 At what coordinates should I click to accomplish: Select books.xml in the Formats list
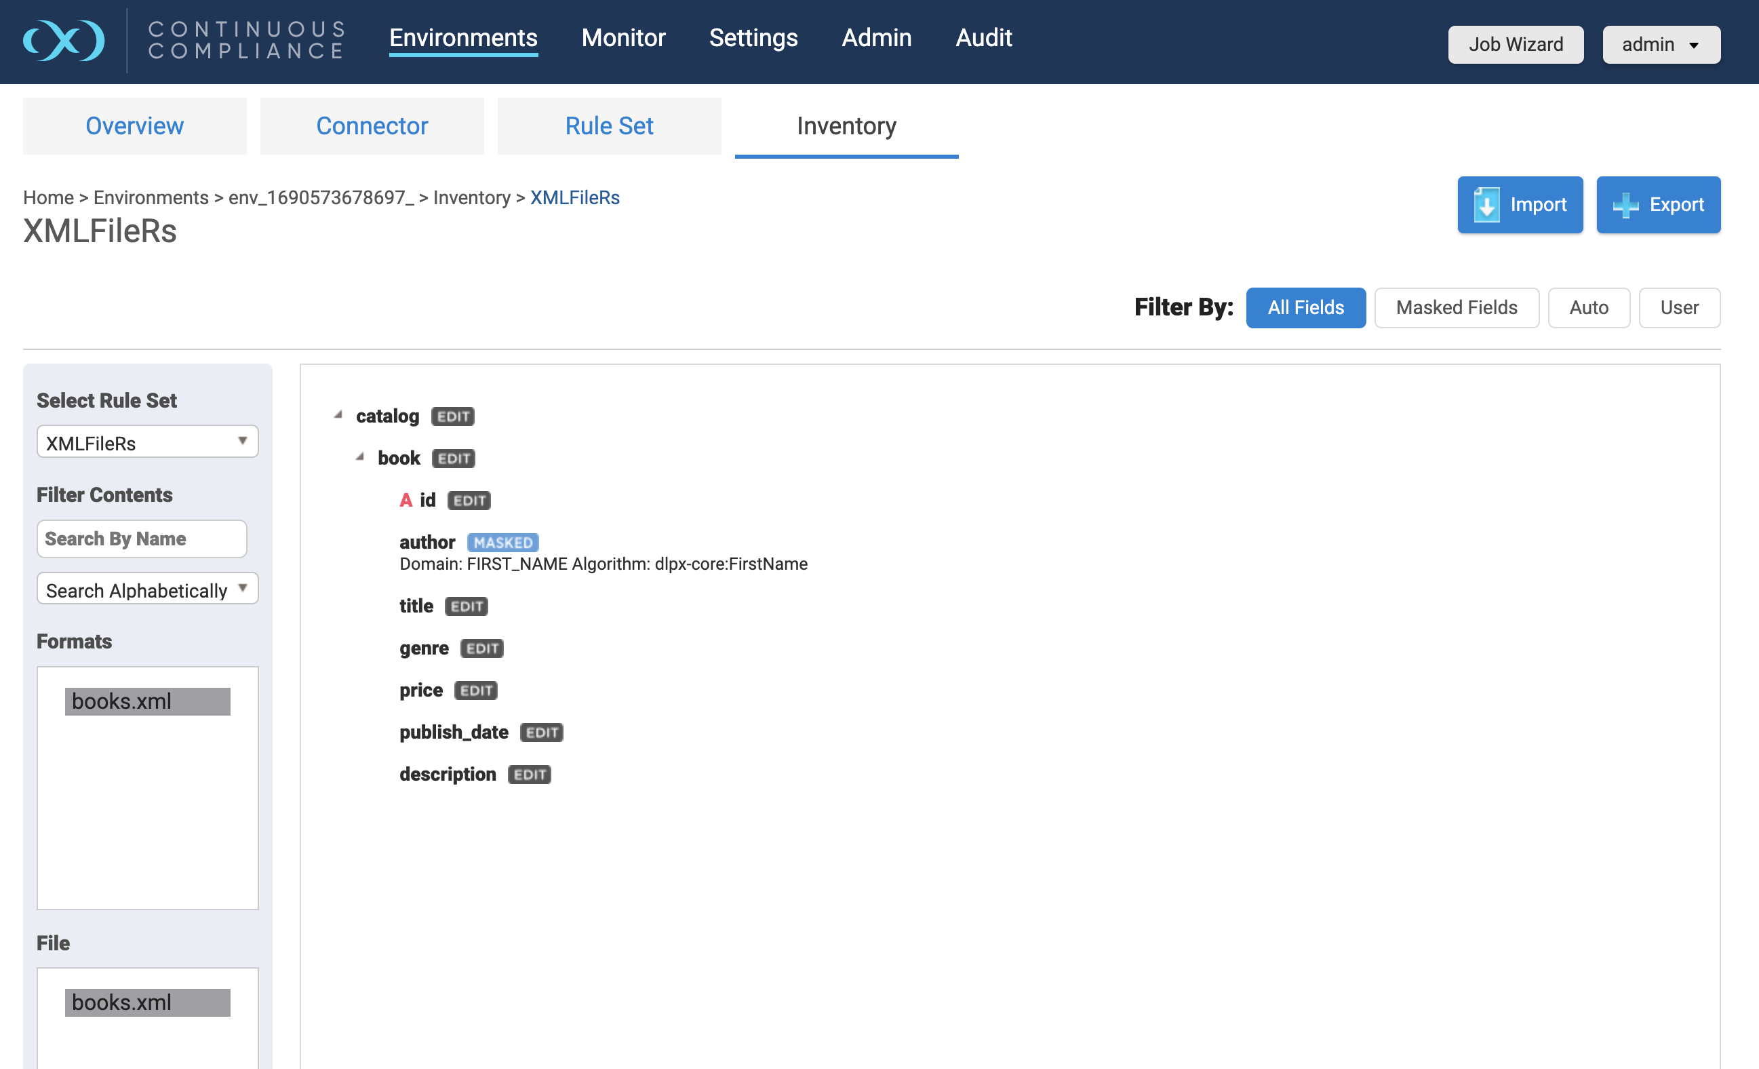coord(147,701)
